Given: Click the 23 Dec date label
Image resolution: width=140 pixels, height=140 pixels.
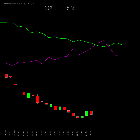Looking at the screenshot, I should (x=81, y=133).
